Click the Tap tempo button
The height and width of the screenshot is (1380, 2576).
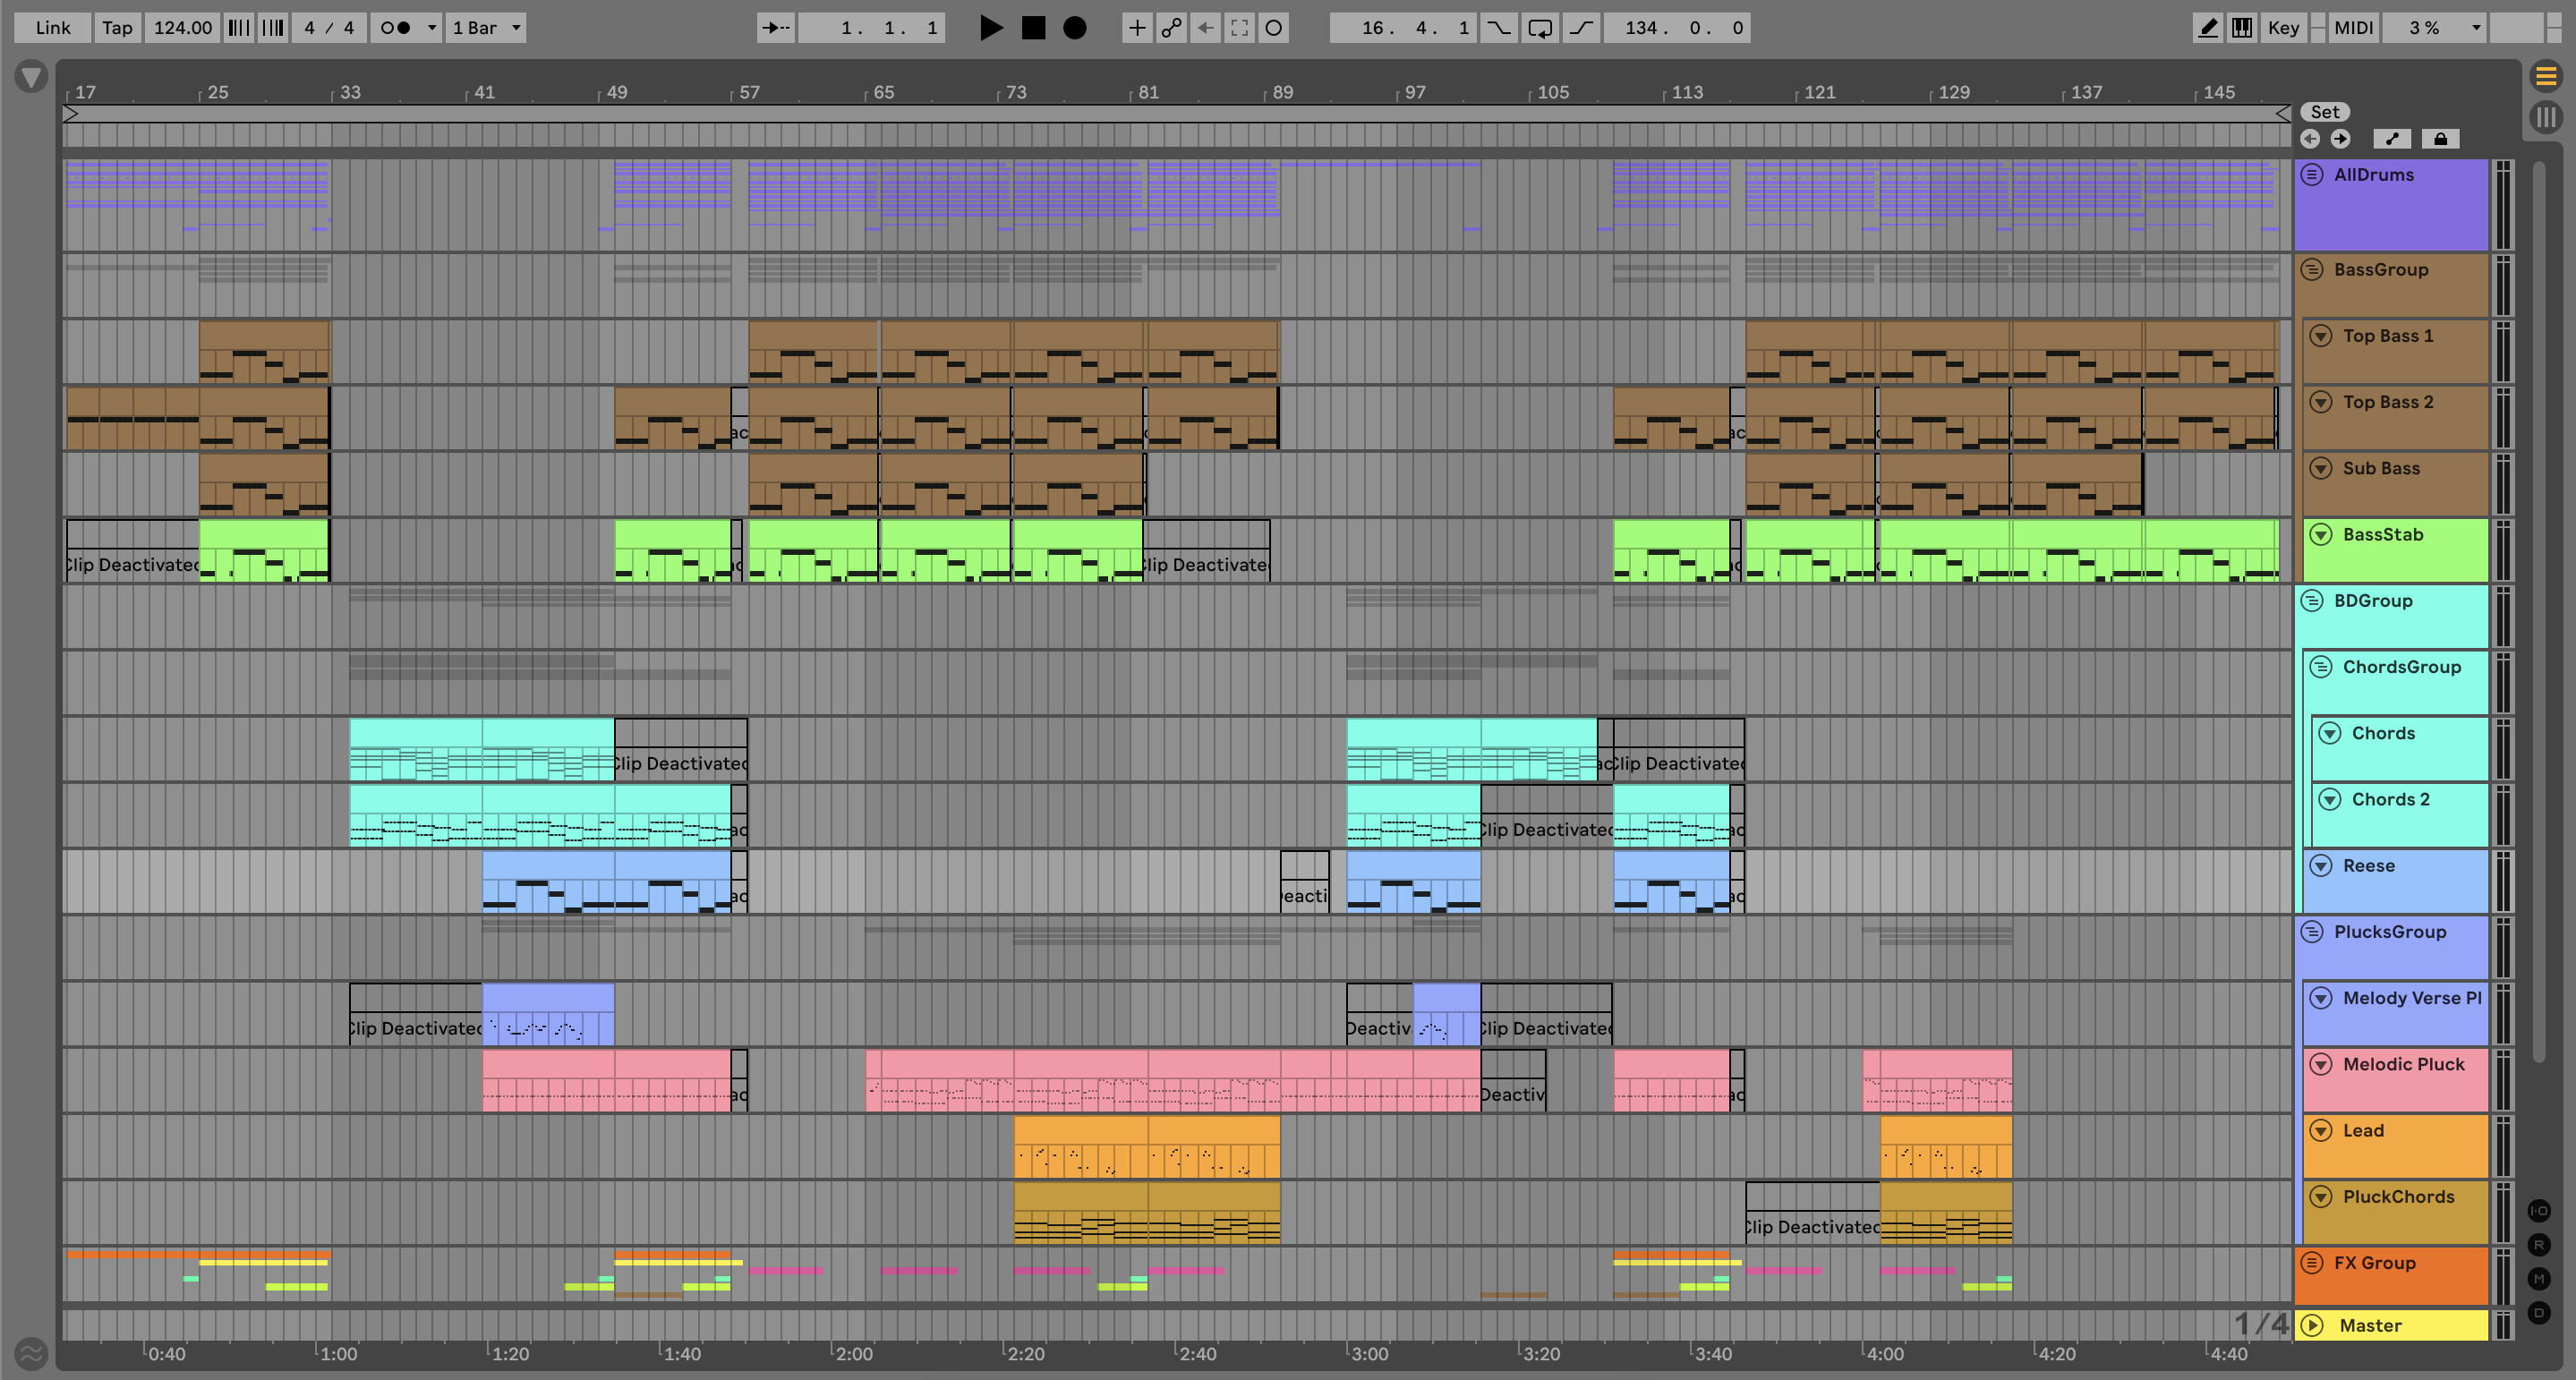[x=117, y=28]
